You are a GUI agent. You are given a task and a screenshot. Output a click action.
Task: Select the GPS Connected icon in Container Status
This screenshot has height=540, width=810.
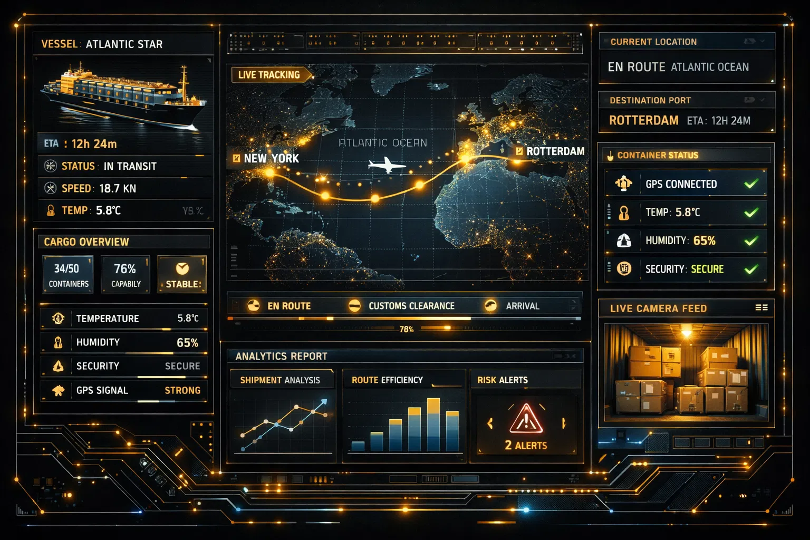coord(624,183)
